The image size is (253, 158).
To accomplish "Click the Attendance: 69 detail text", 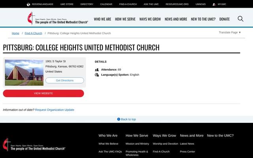I will pyautogui.click(x=111, y=70).
